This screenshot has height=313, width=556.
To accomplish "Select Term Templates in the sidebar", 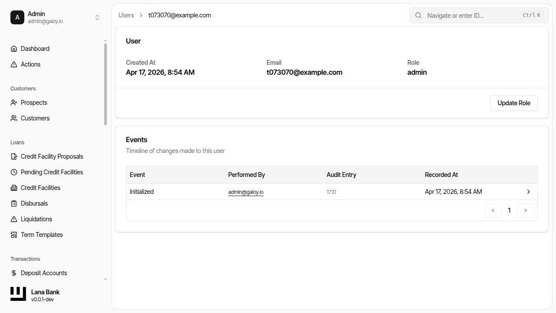I will (41, 234).
